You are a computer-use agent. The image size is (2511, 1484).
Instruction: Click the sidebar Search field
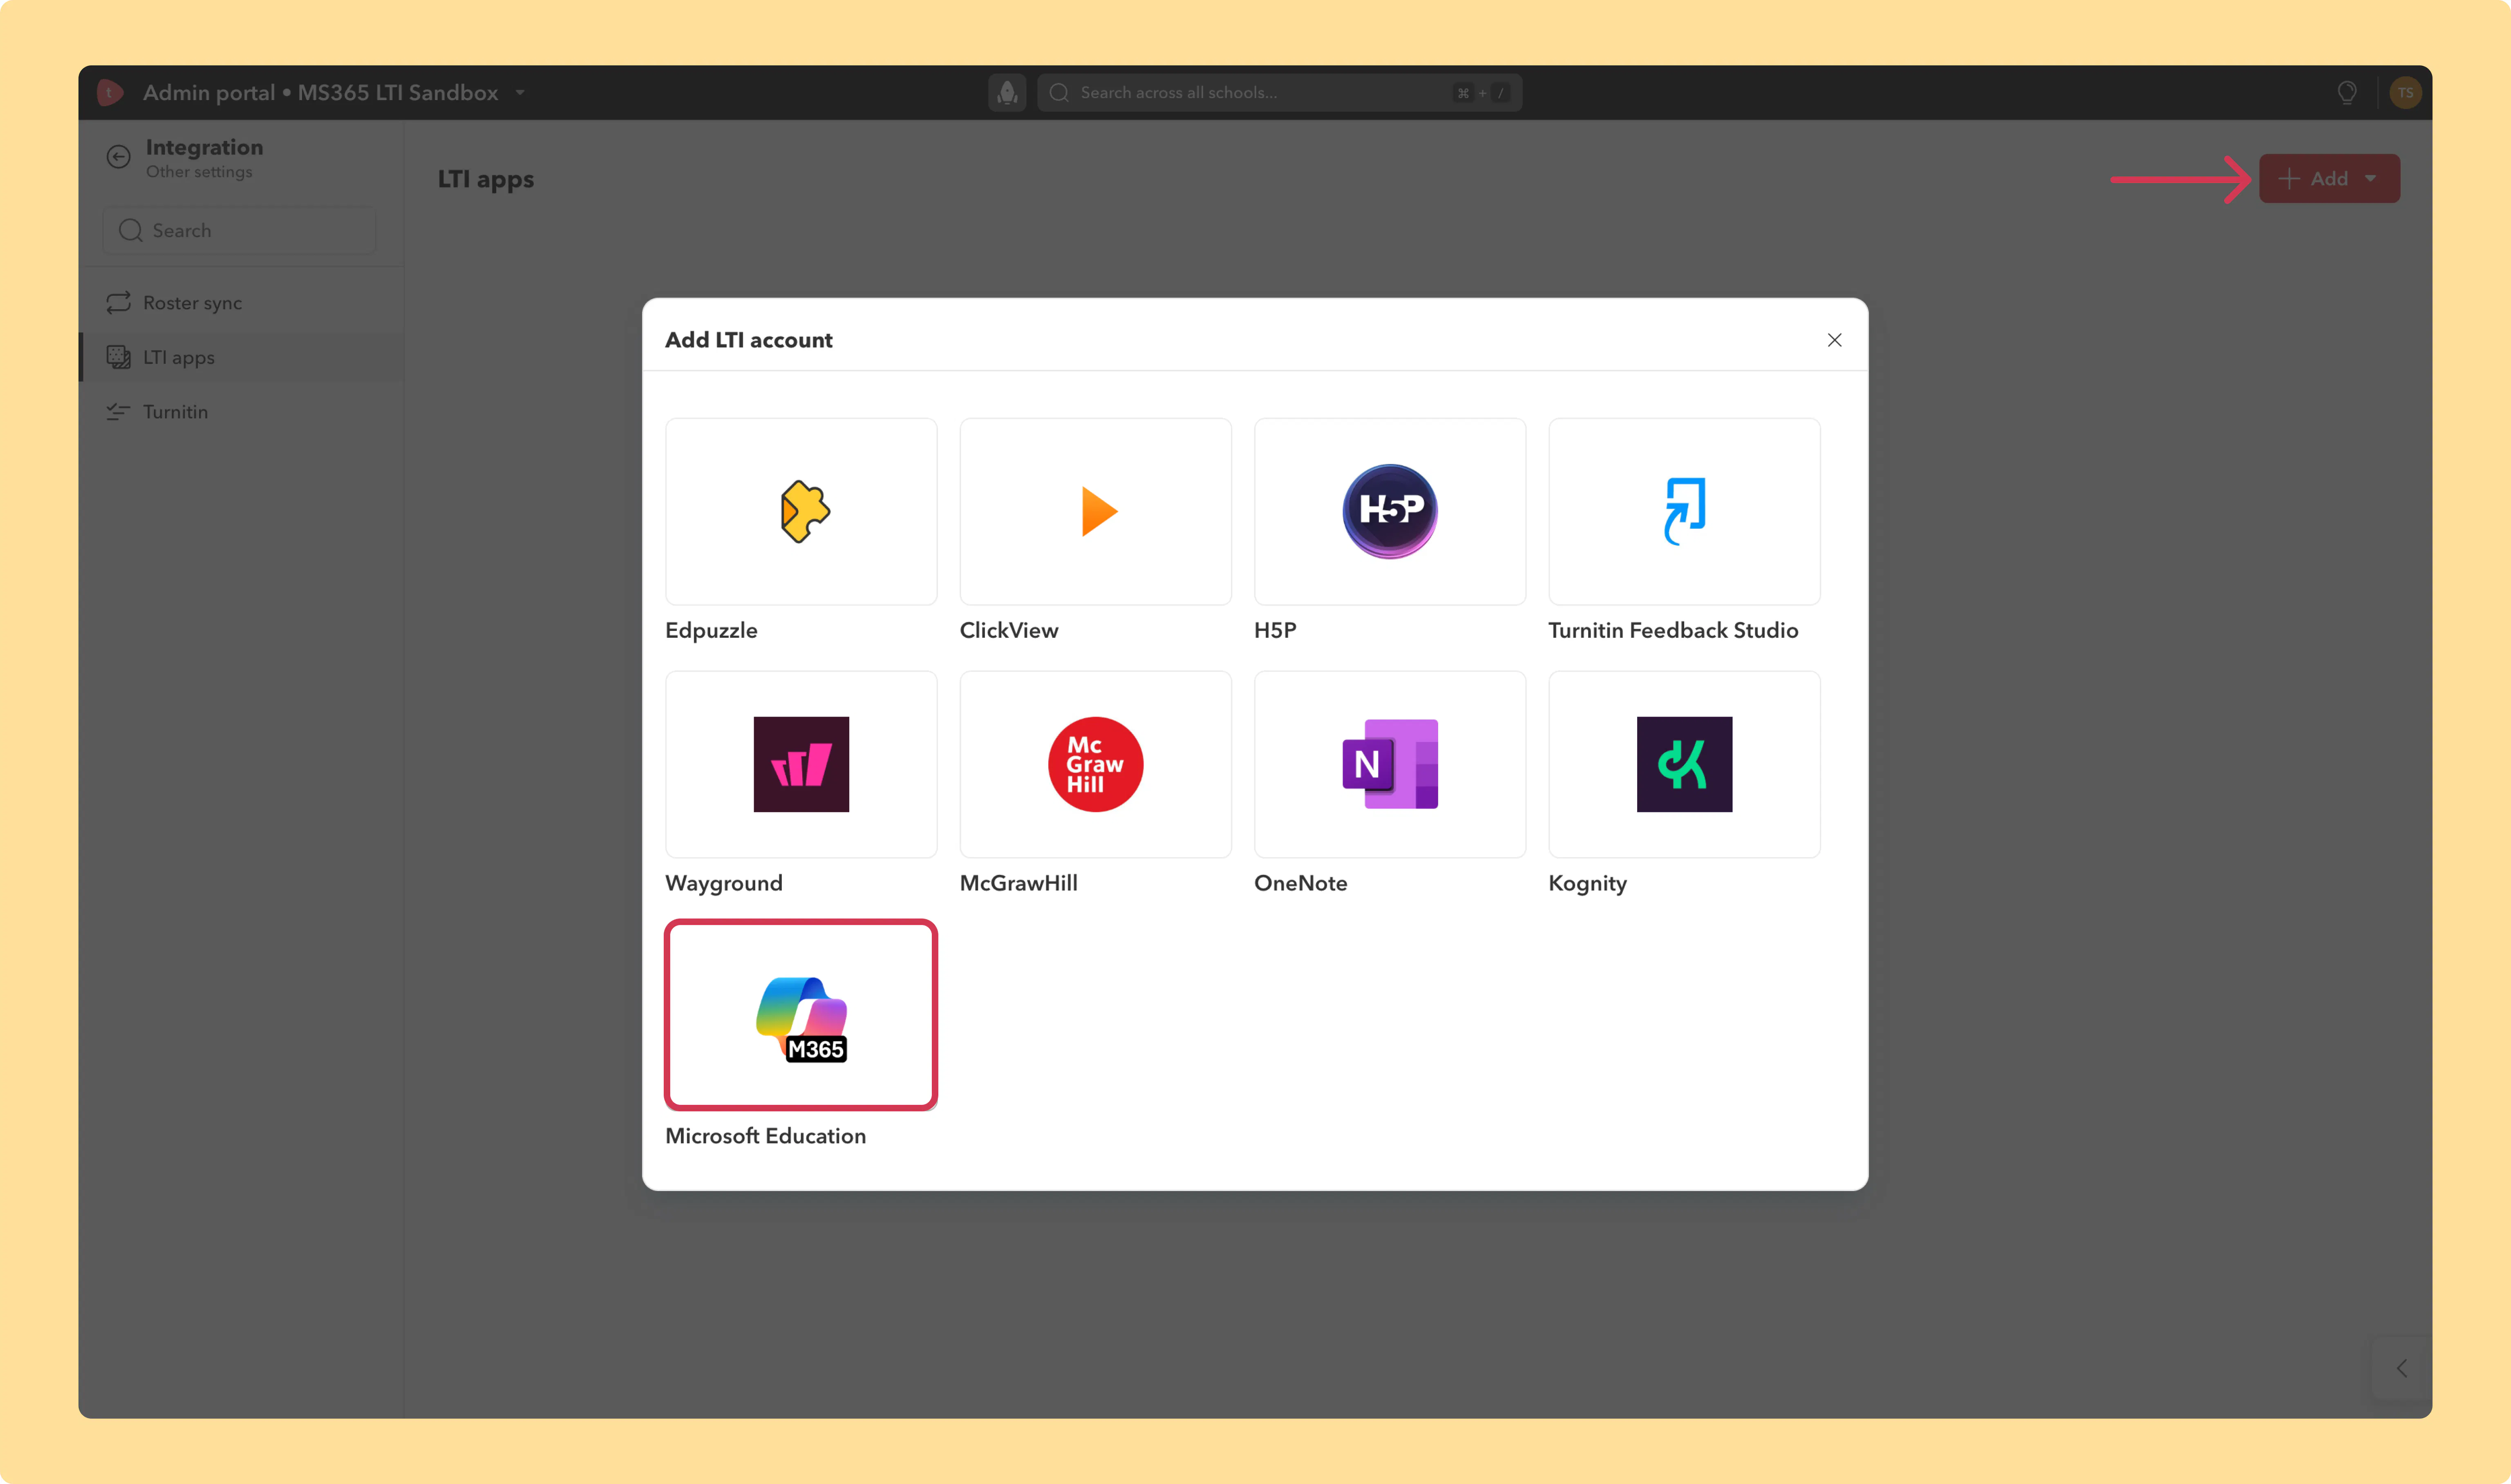pos(240,230)
